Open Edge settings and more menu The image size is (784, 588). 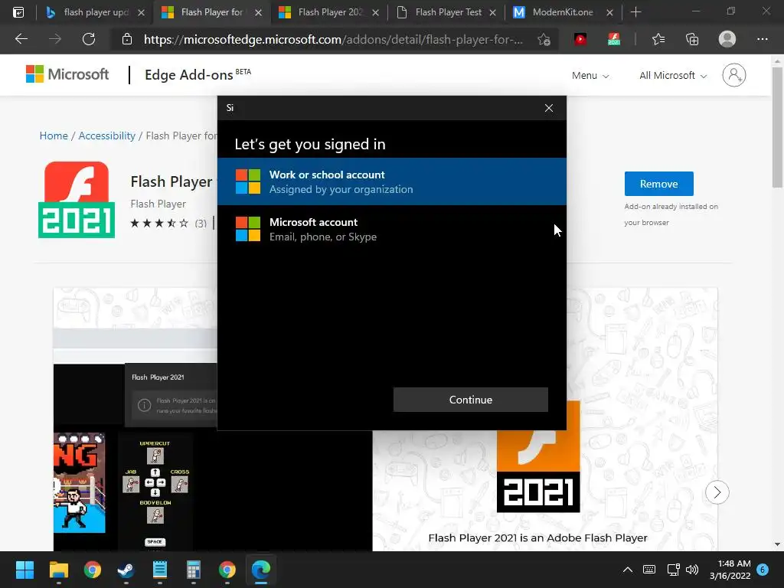(762, 39)
